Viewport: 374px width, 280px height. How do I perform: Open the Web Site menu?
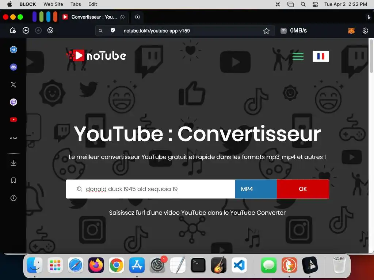53,4
